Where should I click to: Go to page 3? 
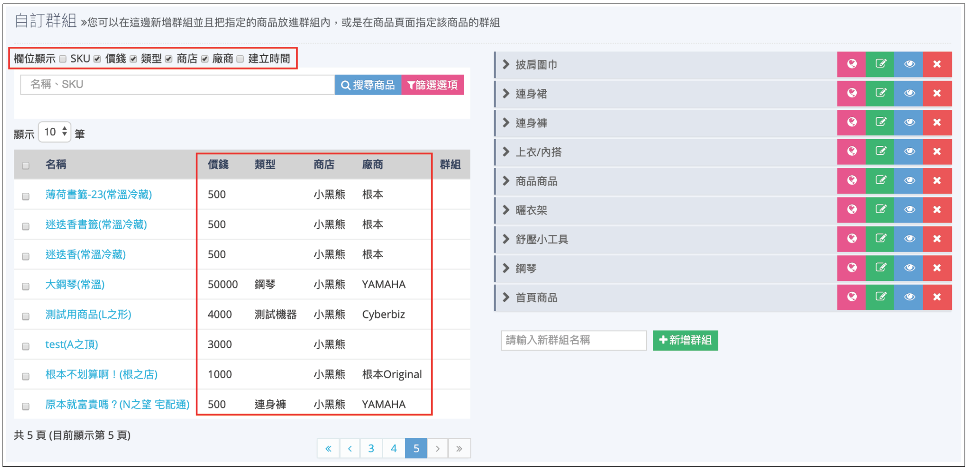[371, 449]
